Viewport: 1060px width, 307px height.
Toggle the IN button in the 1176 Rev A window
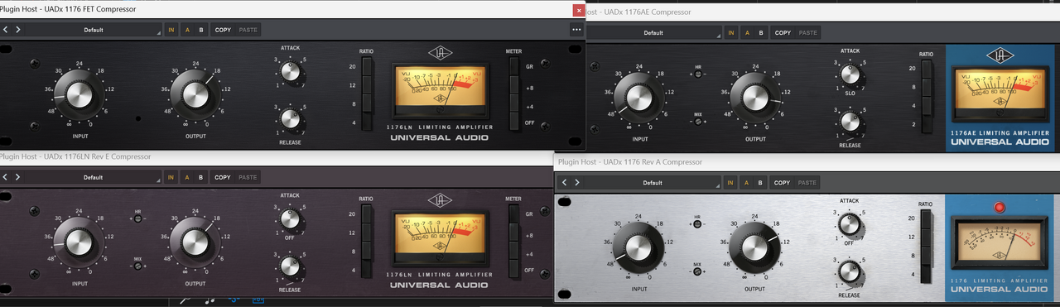[731, 182]
